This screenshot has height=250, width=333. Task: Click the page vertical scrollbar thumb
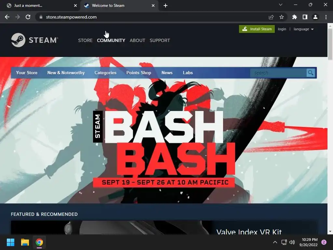click(x=330, y=44)
